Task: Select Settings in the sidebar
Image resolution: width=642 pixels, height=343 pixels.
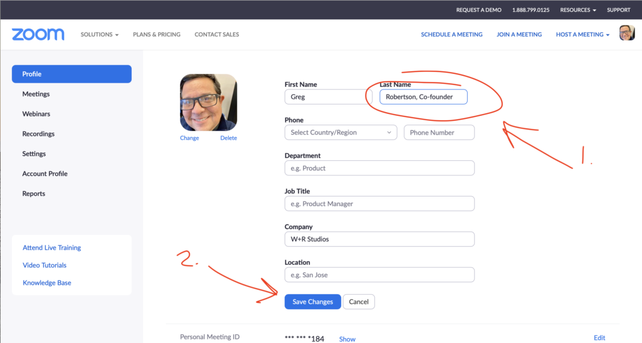Action: tap(34, 154)
